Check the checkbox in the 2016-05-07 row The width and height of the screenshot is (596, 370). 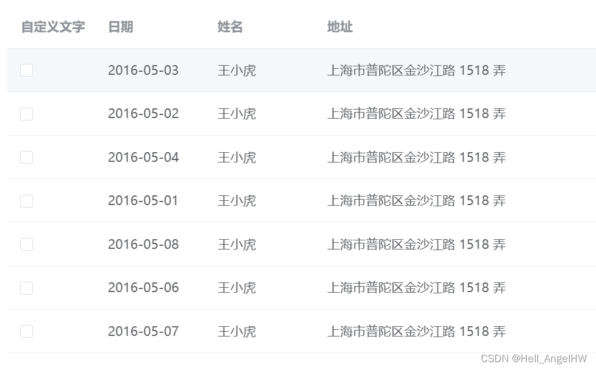coord(26,330)
